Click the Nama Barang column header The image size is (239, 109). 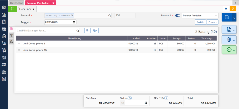74,39
